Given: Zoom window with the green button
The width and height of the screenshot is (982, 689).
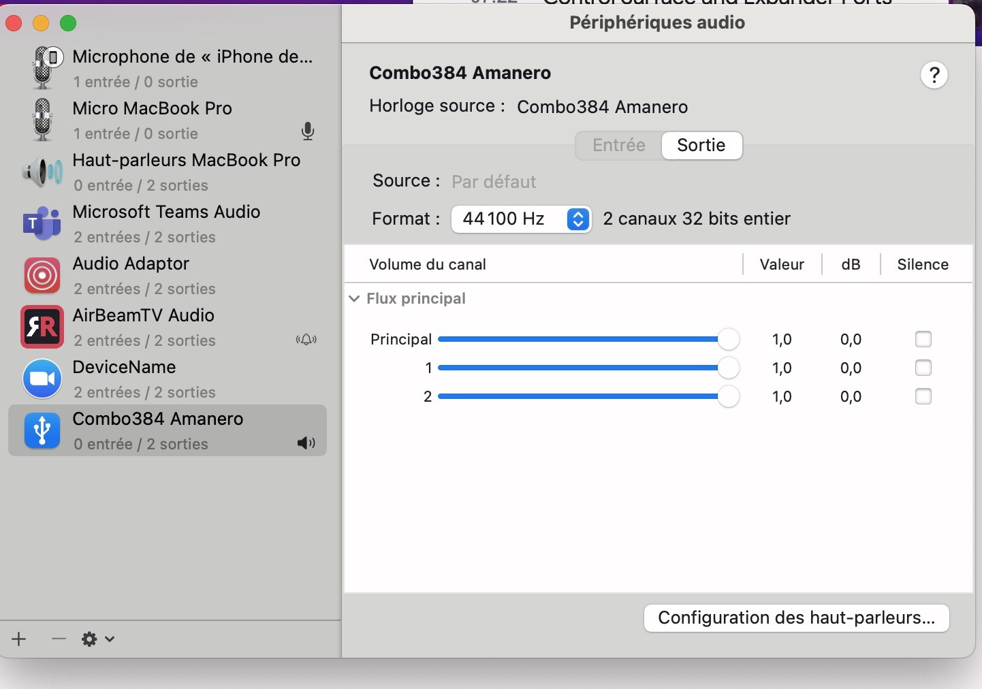Looking at the screenshot, I should click(68, 23).
